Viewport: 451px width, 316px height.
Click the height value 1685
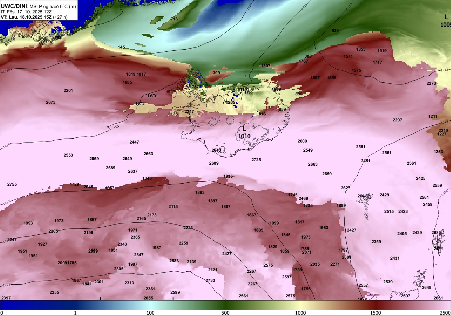point(127,82)
